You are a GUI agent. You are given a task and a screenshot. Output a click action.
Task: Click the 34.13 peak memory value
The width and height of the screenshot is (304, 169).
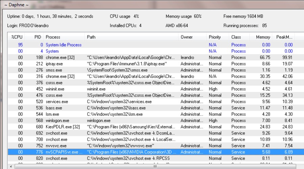287,95
